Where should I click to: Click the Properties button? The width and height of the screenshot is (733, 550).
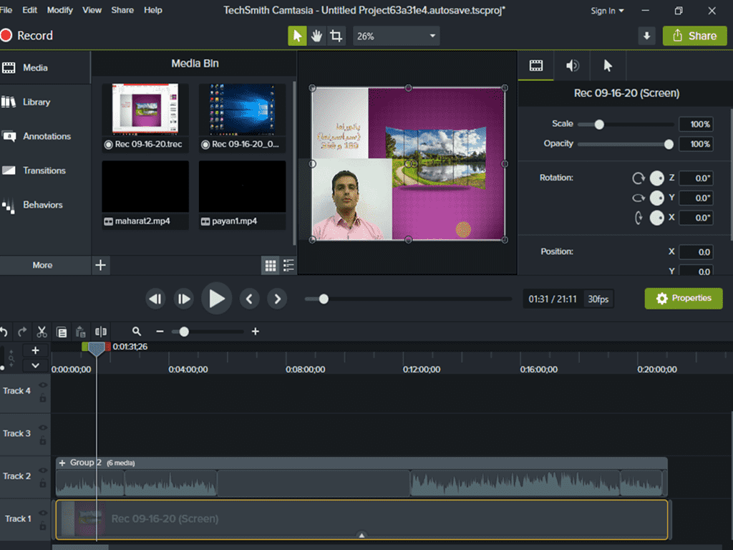click(684, 299)
